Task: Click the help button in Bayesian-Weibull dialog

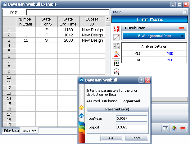Action: pos(141,80)
